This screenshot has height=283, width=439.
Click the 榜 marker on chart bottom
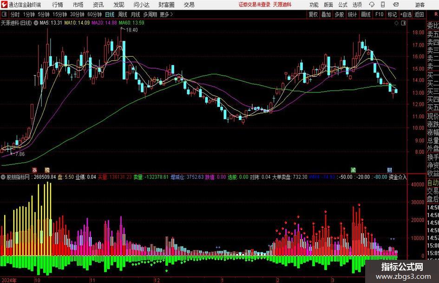tap(47, 170)
